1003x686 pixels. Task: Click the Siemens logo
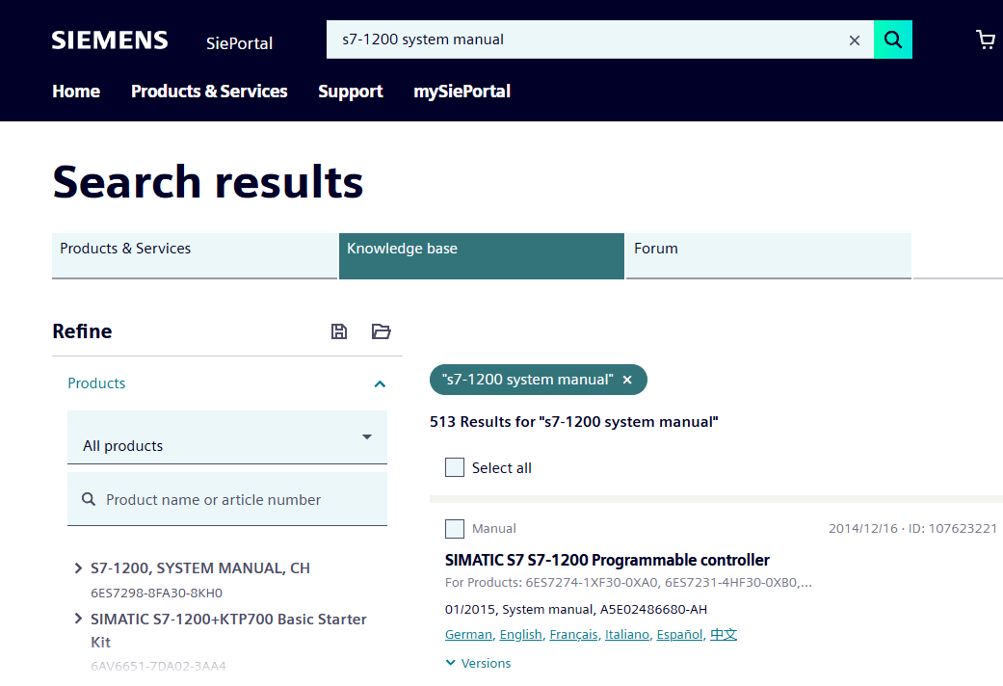110,40
